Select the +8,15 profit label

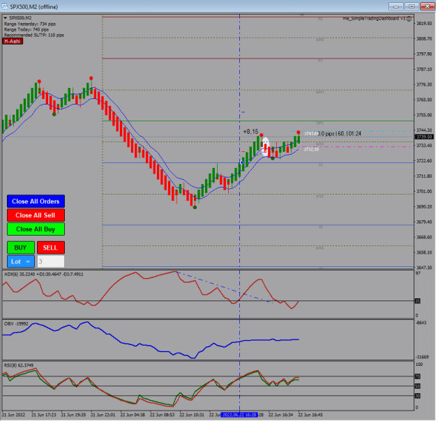pos(250,132)
